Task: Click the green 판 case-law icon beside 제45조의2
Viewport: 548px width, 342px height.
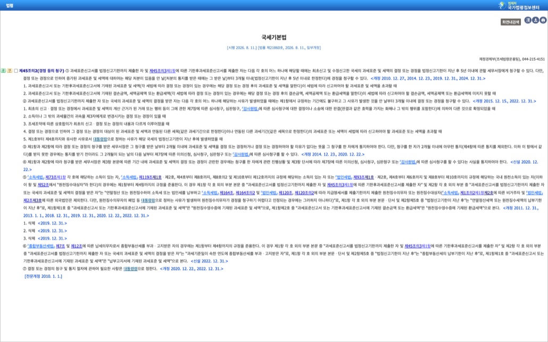Action: [x=4, y=71]
